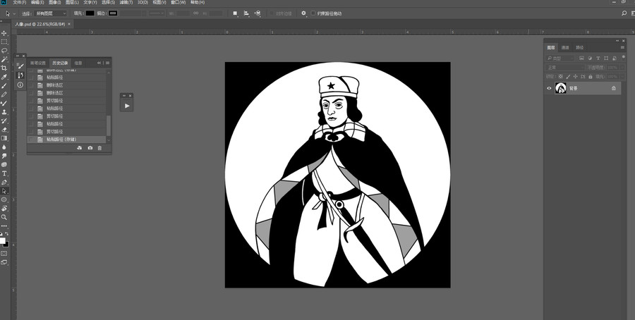Select the Crop tool
Screen dimensions: 635x320
point(4,68)
